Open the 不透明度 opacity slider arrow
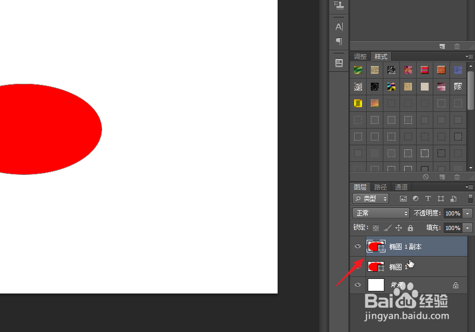This screenshot has height=332, width=475. pos(467,213)
